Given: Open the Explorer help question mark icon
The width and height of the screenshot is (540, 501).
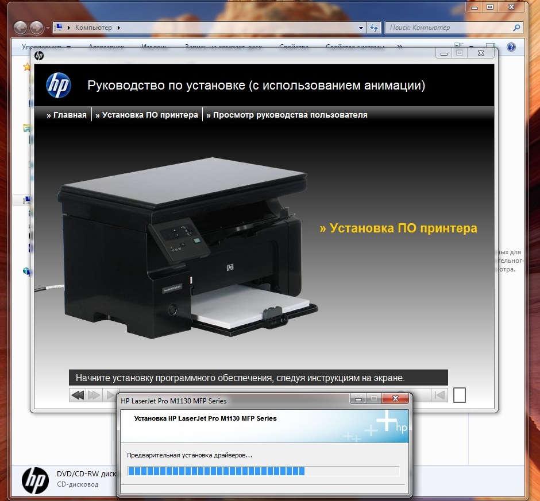Looking at the screenshot, I should click(511, 47).
